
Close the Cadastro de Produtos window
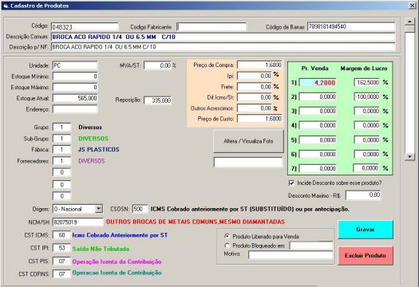pyautogui.click(x=413, y=6)
